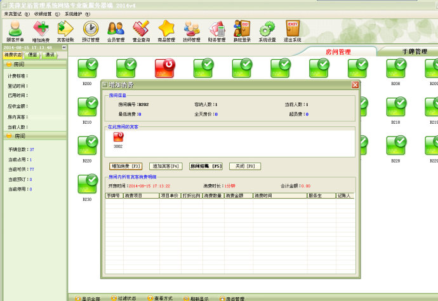This screenshot has width=438, height=301.
Task: Click the 服务生 column header
Action: [x=321, y=196]
